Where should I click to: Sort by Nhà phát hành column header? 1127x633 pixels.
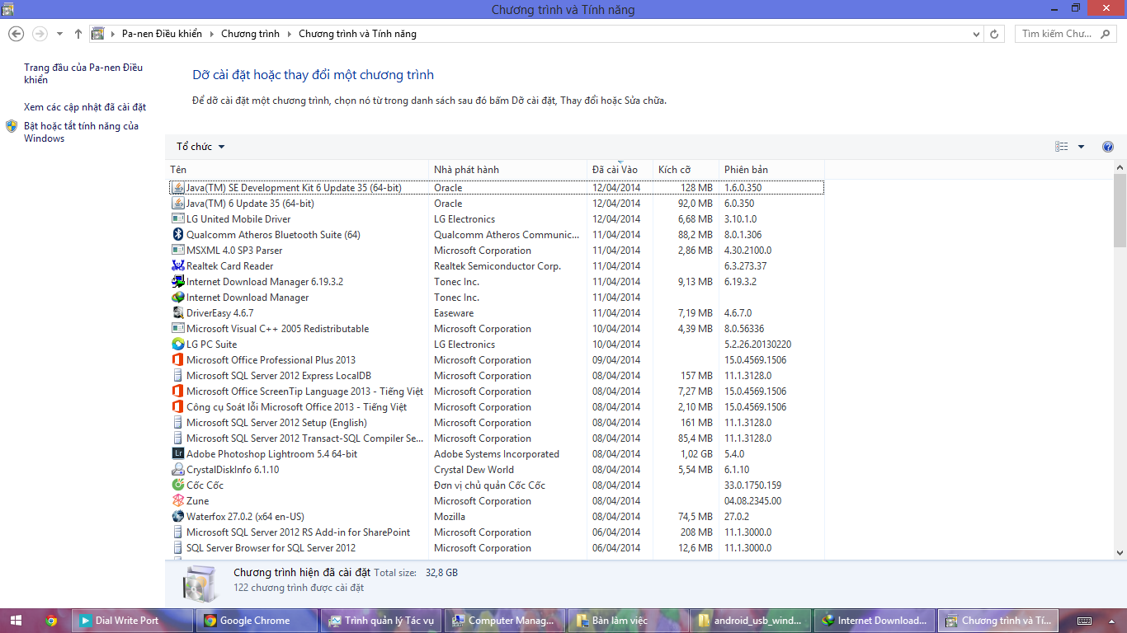(x=507, y=170)
